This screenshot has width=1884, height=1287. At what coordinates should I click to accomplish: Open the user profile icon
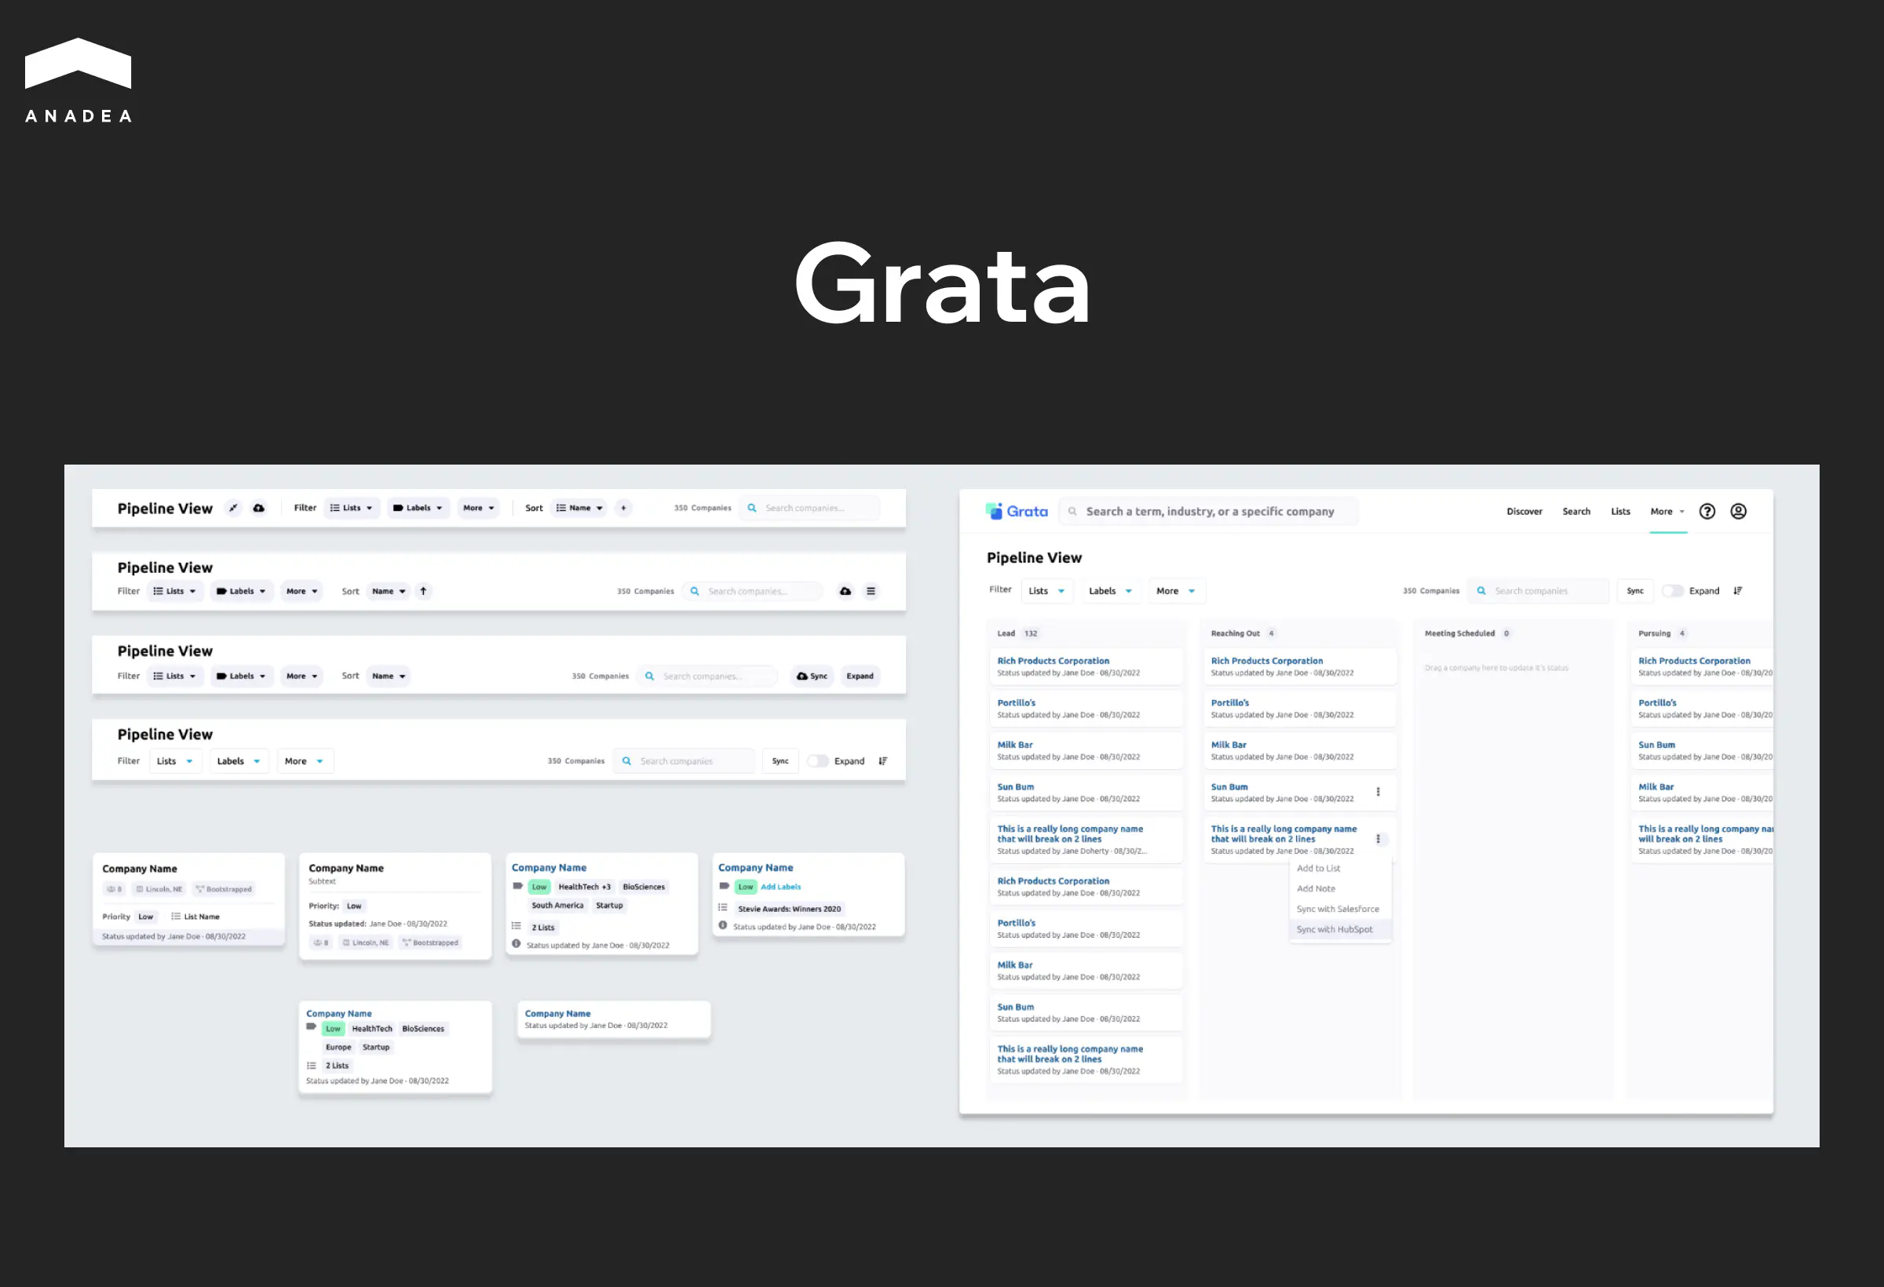click(1738, 512)
